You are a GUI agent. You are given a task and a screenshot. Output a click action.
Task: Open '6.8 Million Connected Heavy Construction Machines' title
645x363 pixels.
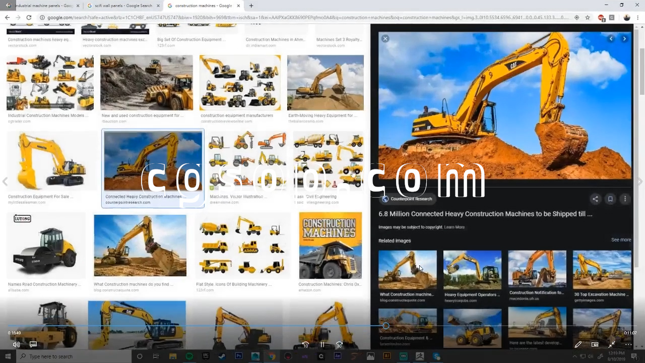(x=485, y=214)
